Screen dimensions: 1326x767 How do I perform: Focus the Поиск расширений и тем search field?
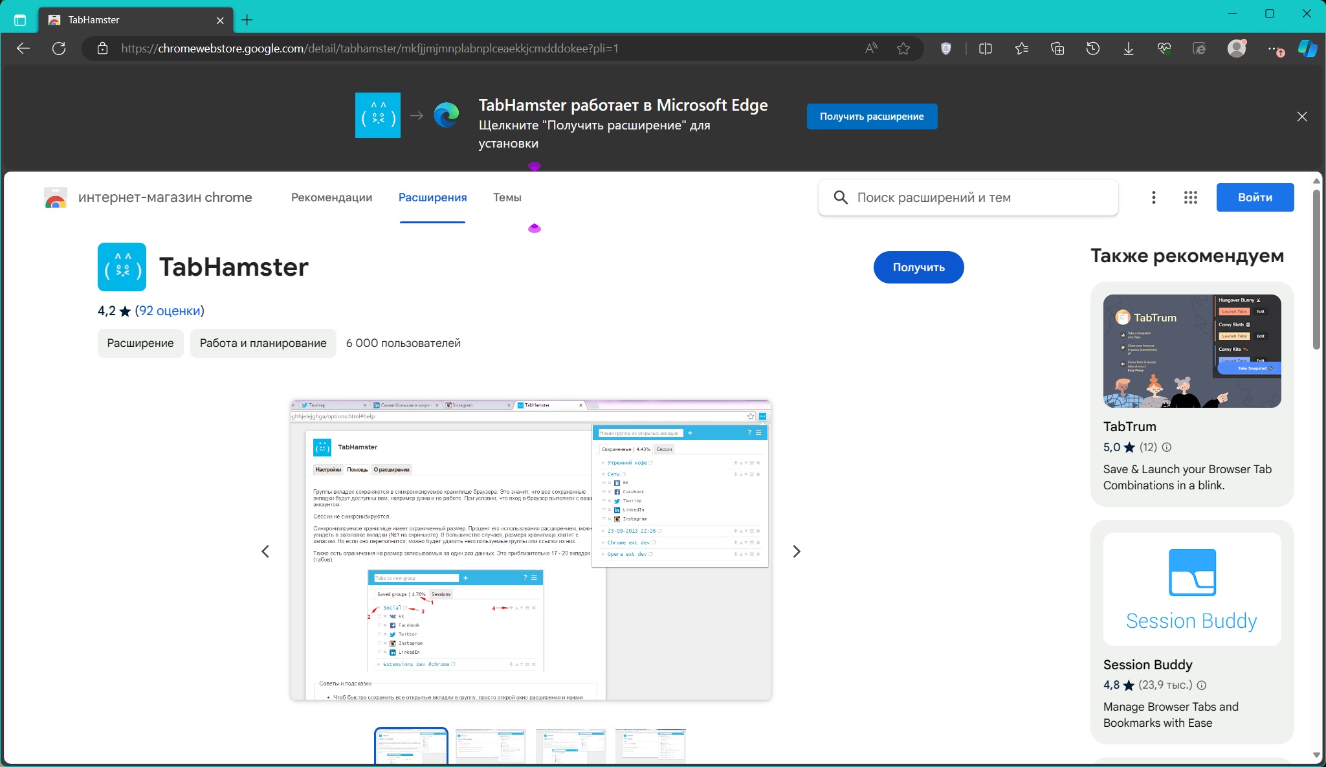[x=968, y=197]
